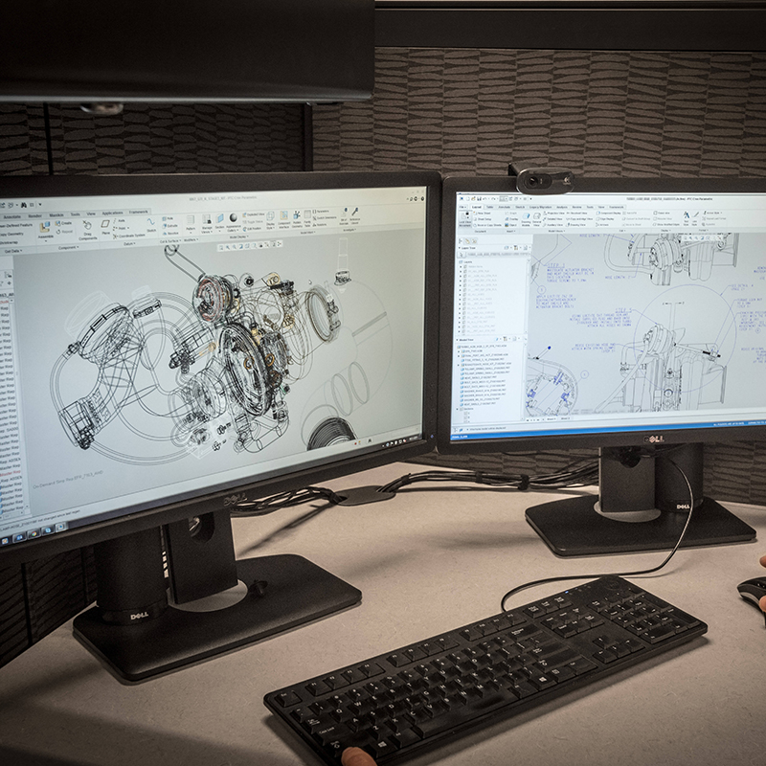Click the Section icon in ribbon
This screenshot has width=766, height=766.
(x=220, y=218)
